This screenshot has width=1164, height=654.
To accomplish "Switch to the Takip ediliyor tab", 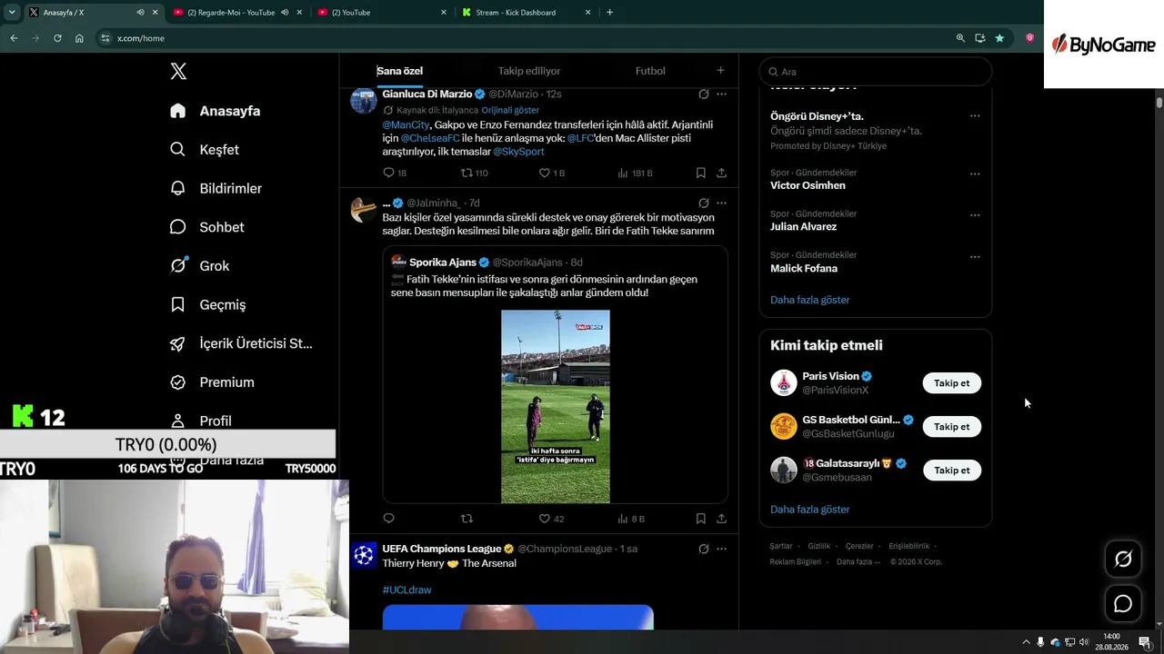I will point(529,71).
